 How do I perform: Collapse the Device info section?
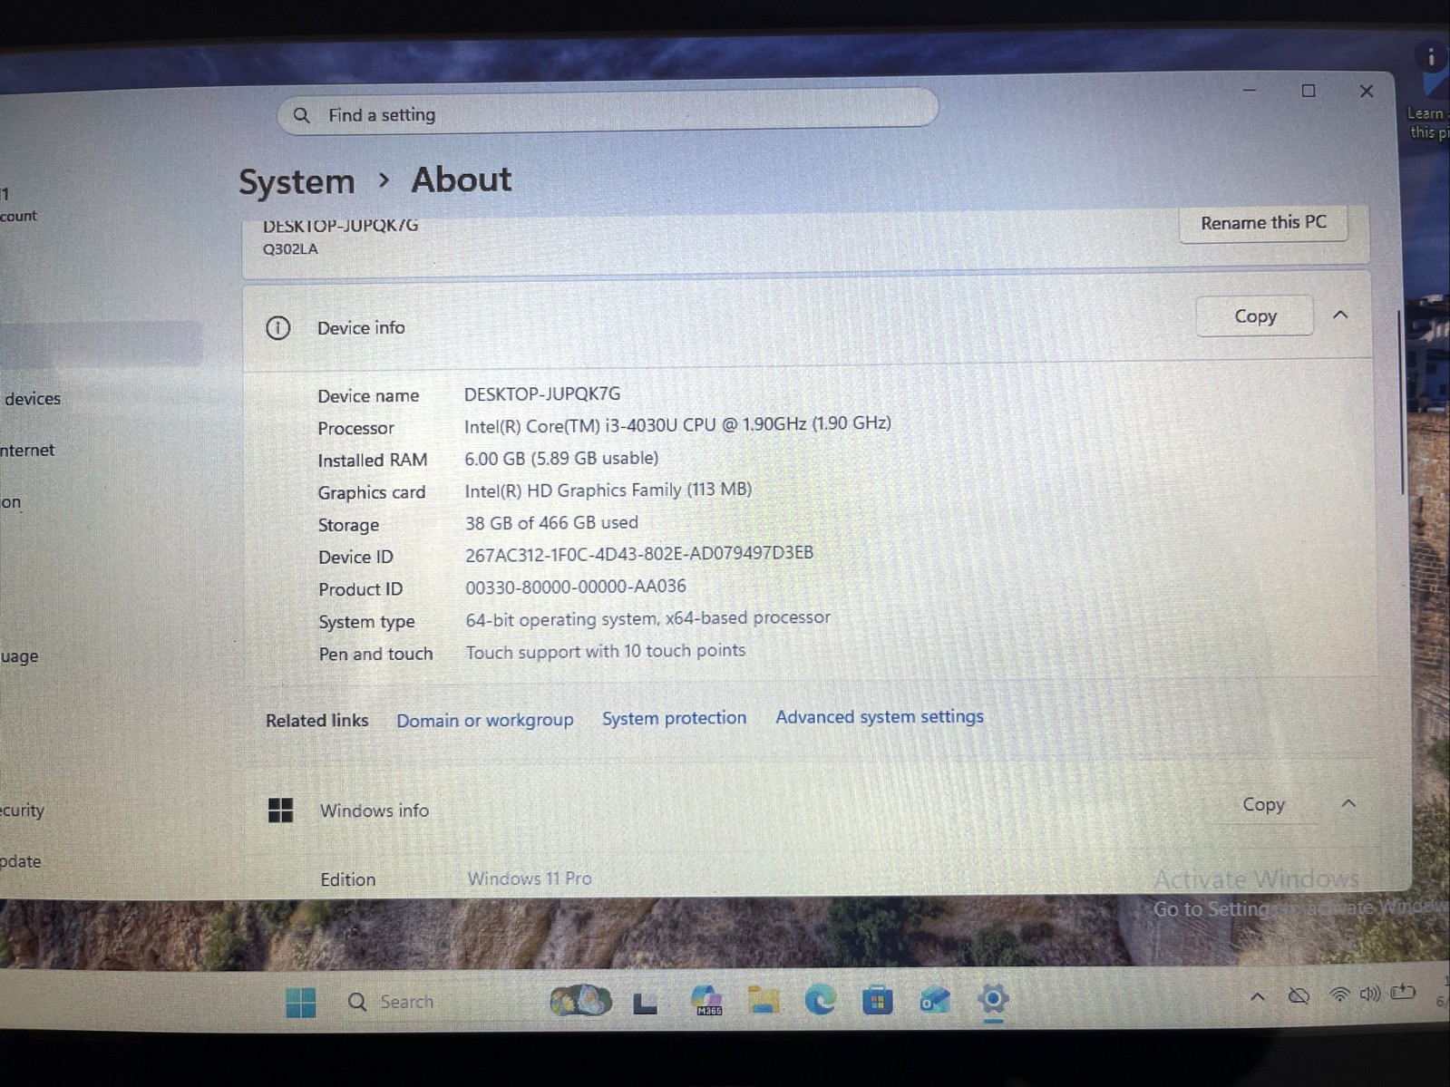click(1340, 315)
